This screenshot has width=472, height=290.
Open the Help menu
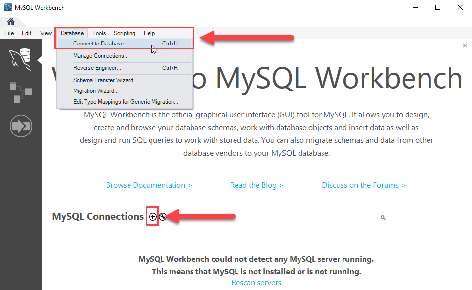(149, 33)
